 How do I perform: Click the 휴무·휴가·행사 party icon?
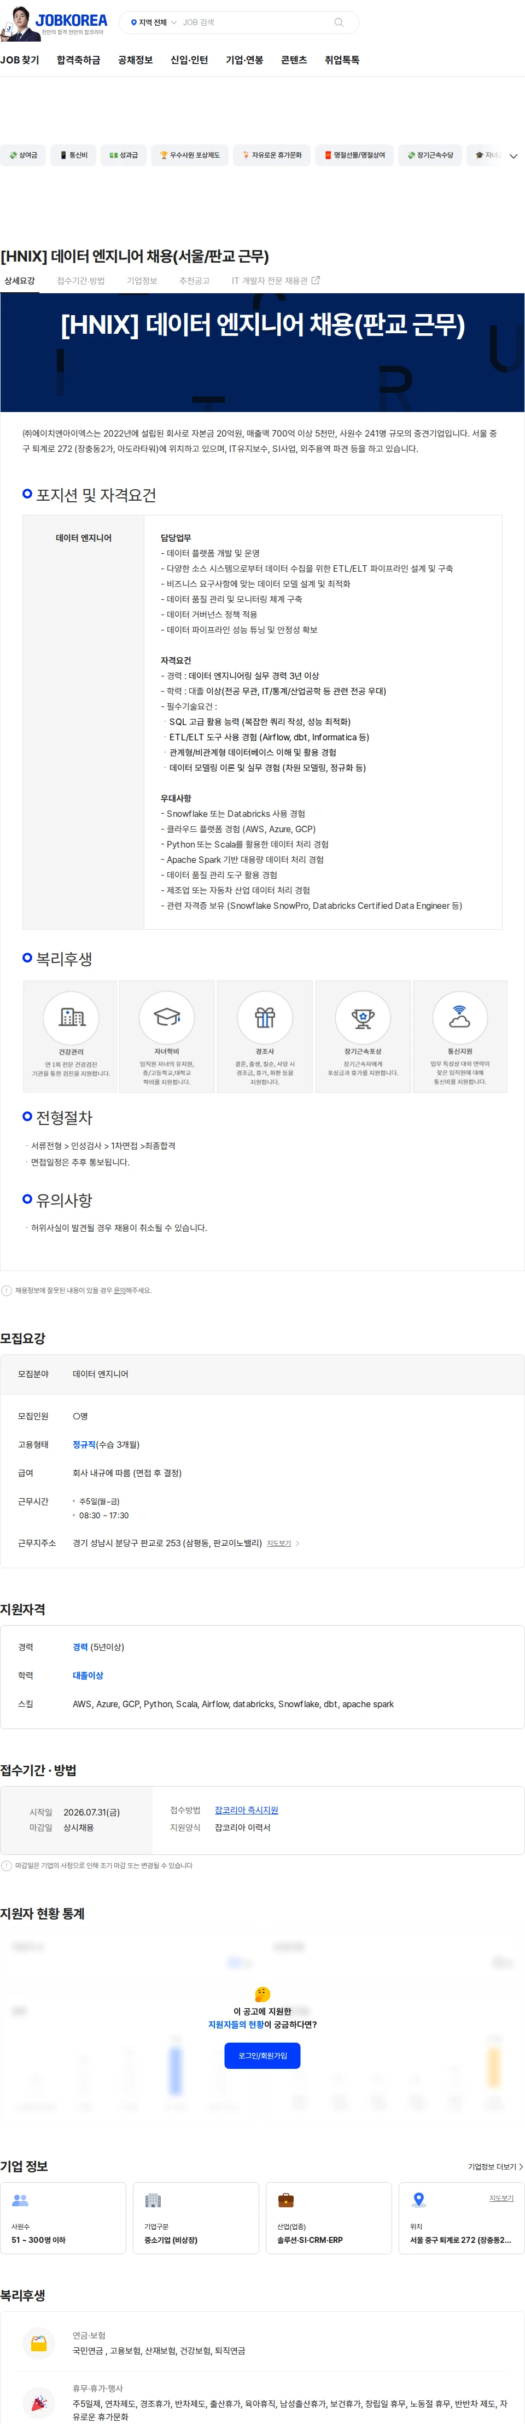pos(39,2402)
